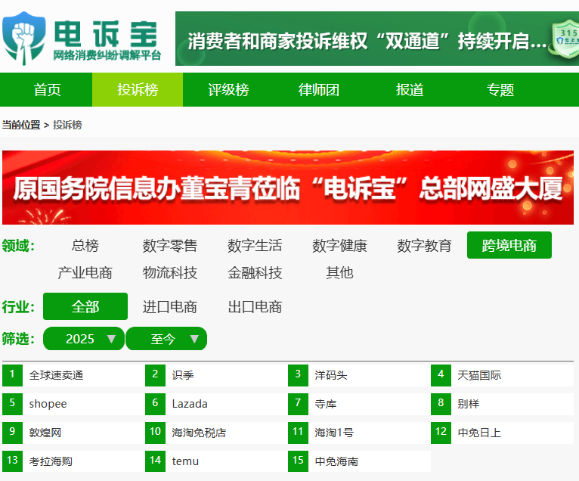Open the 首页 nav item

47,90
